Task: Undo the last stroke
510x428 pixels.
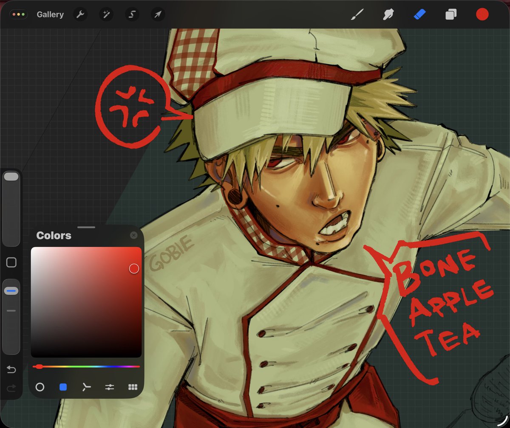Action: tap(11, 370)
